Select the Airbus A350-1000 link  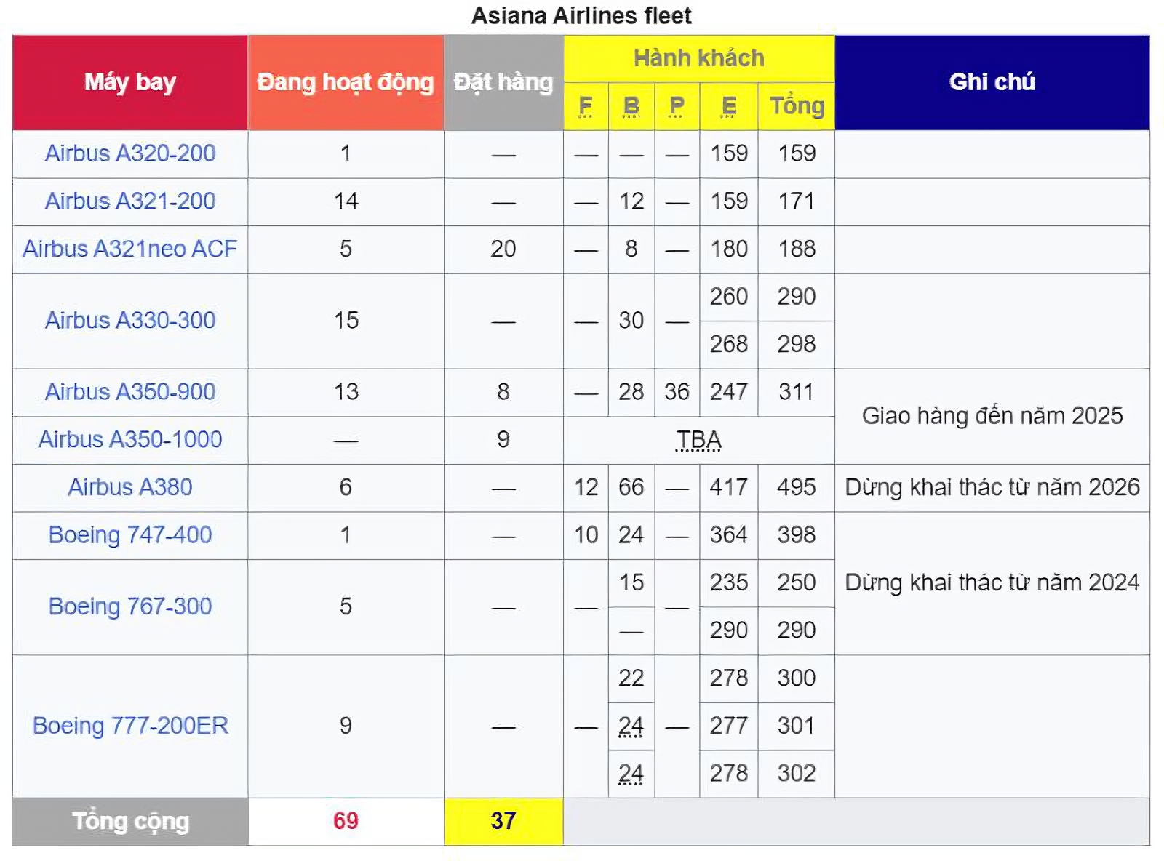coord(130,440)
